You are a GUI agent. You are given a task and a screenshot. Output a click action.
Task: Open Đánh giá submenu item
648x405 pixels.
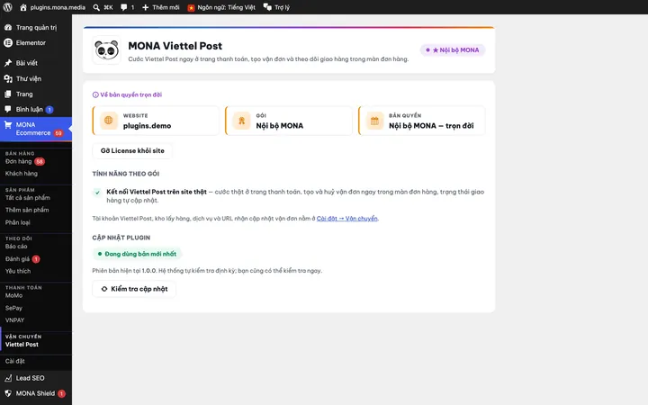[x=17, y=258]
